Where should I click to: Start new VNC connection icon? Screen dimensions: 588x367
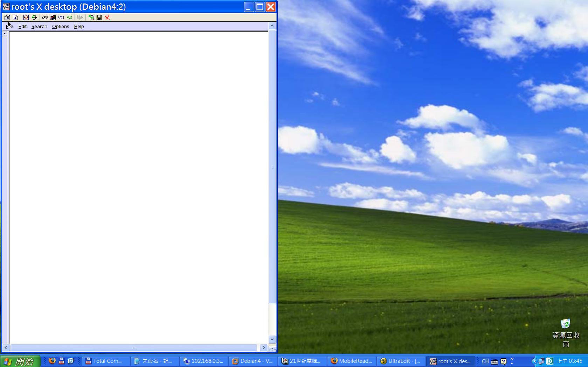[x=91, y=17]
